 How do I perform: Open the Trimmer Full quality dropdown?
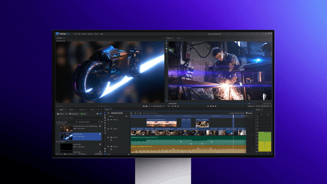click(x=151, y=106)
